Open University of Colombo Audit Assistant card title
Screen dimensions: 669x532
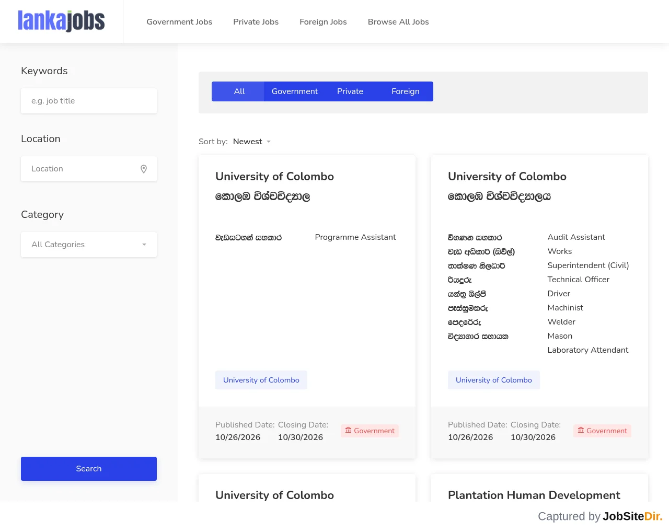[507, 177]
